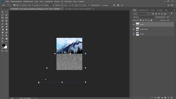Select the Dodge tool
The width and height of the screenshot is (176, 99).
click(2, 32)
